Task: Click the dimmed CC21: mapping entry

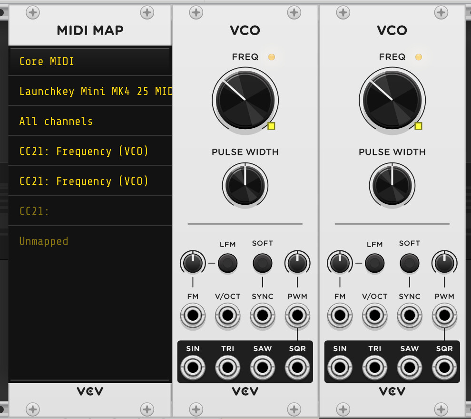Action: 89,211
